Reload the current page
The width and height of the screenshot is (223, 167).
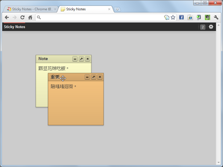(22, 17)
